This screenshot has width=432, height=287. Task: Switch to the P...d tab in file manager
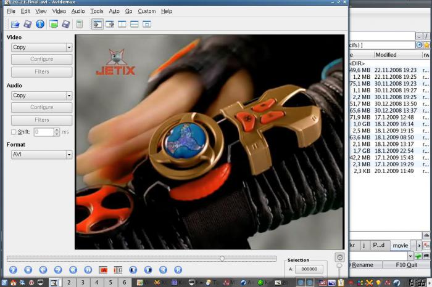(x=379, y=245)
